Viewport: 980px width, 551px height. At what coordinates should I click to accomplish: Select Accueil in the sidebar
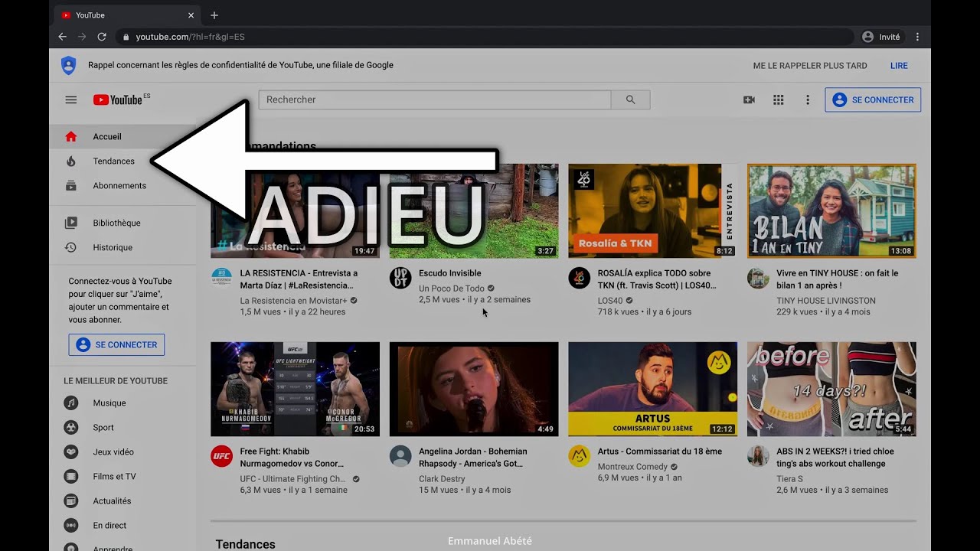click(x=122, y=136)
